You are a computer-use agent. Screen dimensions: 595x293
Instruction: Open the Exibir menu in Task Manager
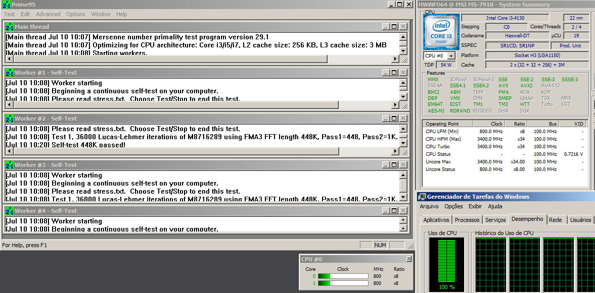(475, 206)
